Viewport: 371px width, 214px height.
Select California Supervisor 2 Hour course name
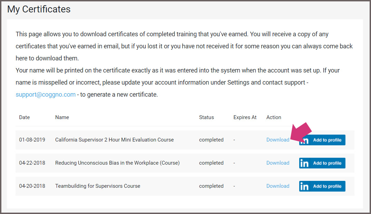114,140
